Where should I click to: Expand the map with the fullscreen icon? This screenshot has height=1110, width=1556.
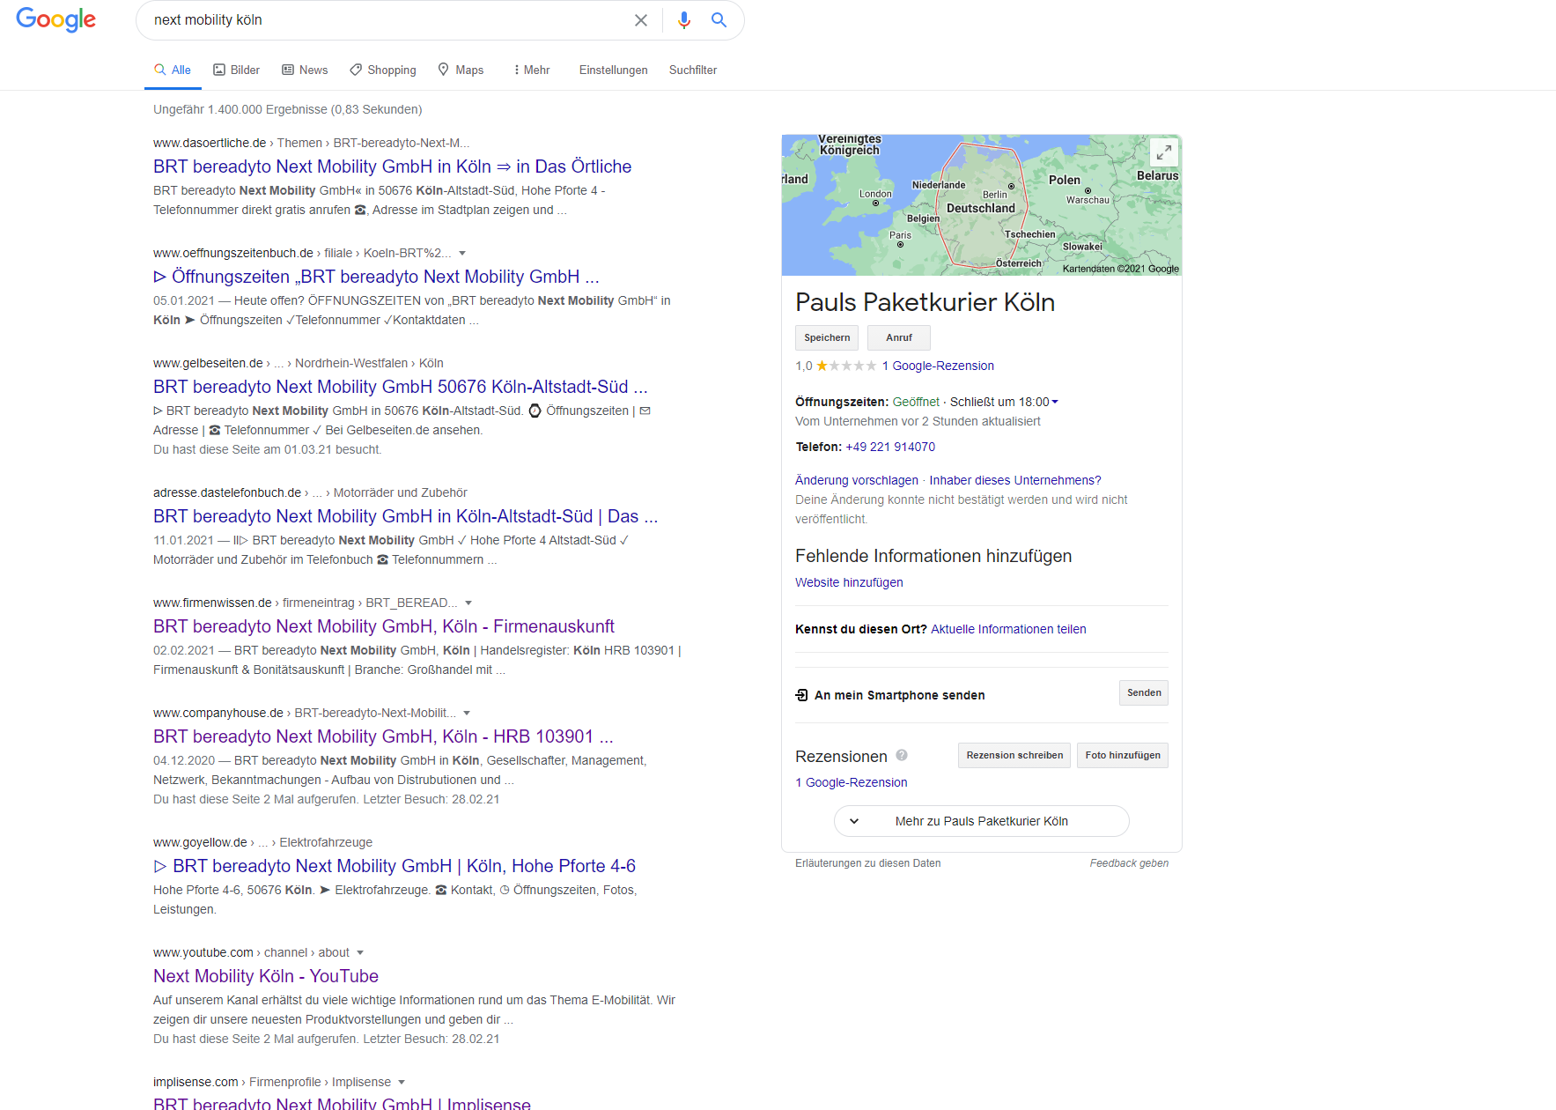[x=1163, y=152]
